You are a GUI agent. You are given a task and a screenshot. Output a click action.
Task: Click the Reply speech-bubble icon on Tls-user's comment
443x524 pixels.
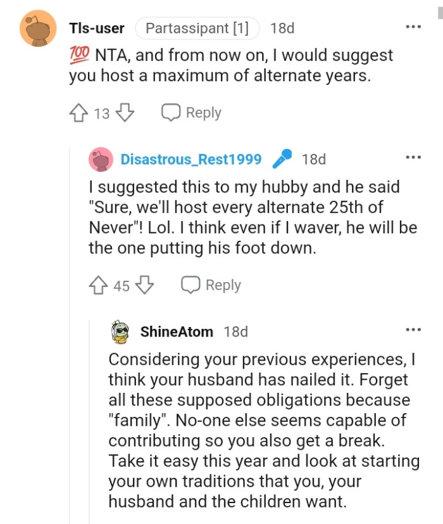(171, 112)
